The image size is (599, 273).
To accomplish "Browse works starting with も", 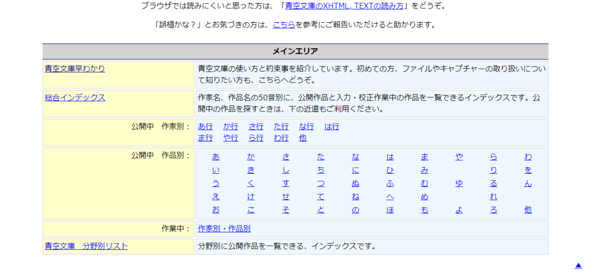I will click(x=424, y=210).
